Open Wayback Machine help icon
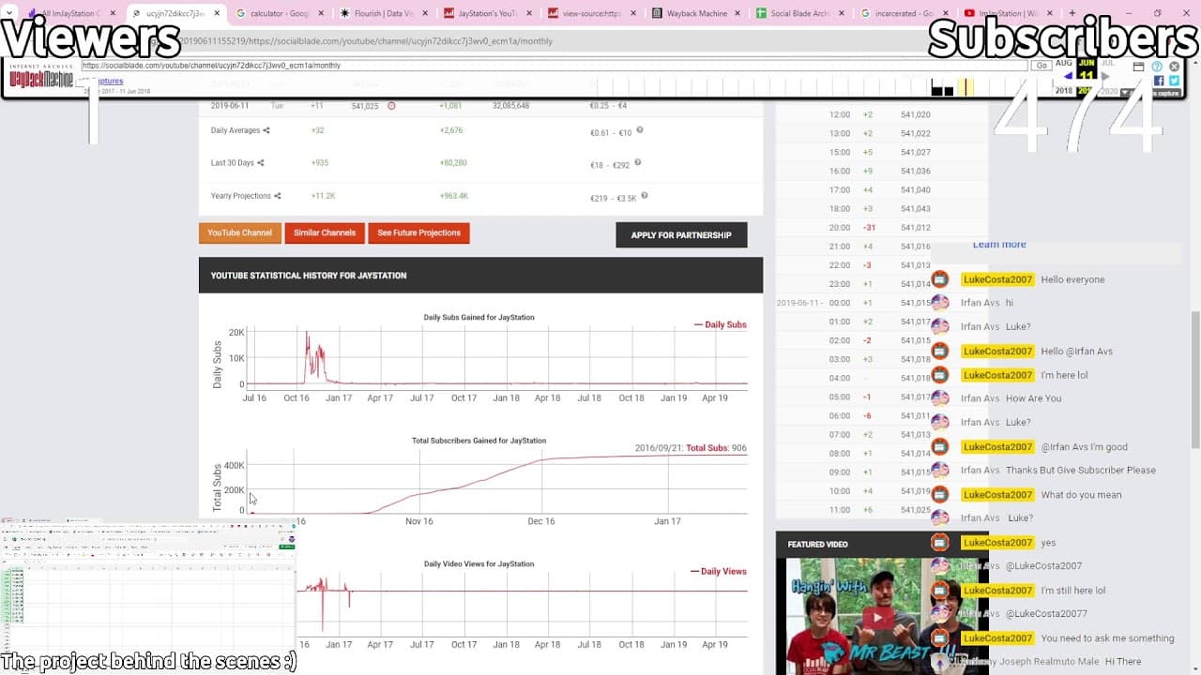Screen dimensions: 1201x675 point(1157,67)
